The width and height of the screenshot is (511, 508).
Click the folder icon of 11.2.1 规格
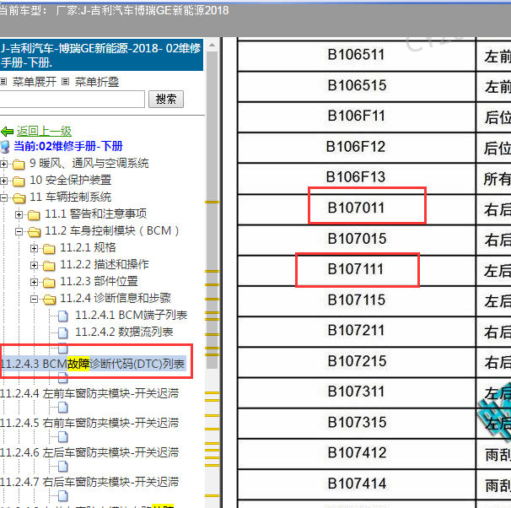[x=49, y=249]
